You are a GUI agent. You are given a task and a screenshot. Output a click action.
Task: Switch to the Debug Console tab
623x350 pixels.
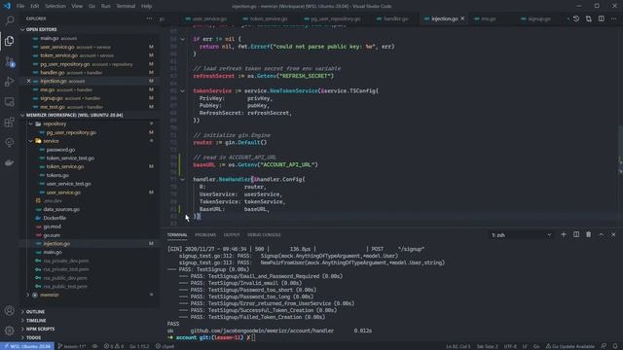[264, 235]
